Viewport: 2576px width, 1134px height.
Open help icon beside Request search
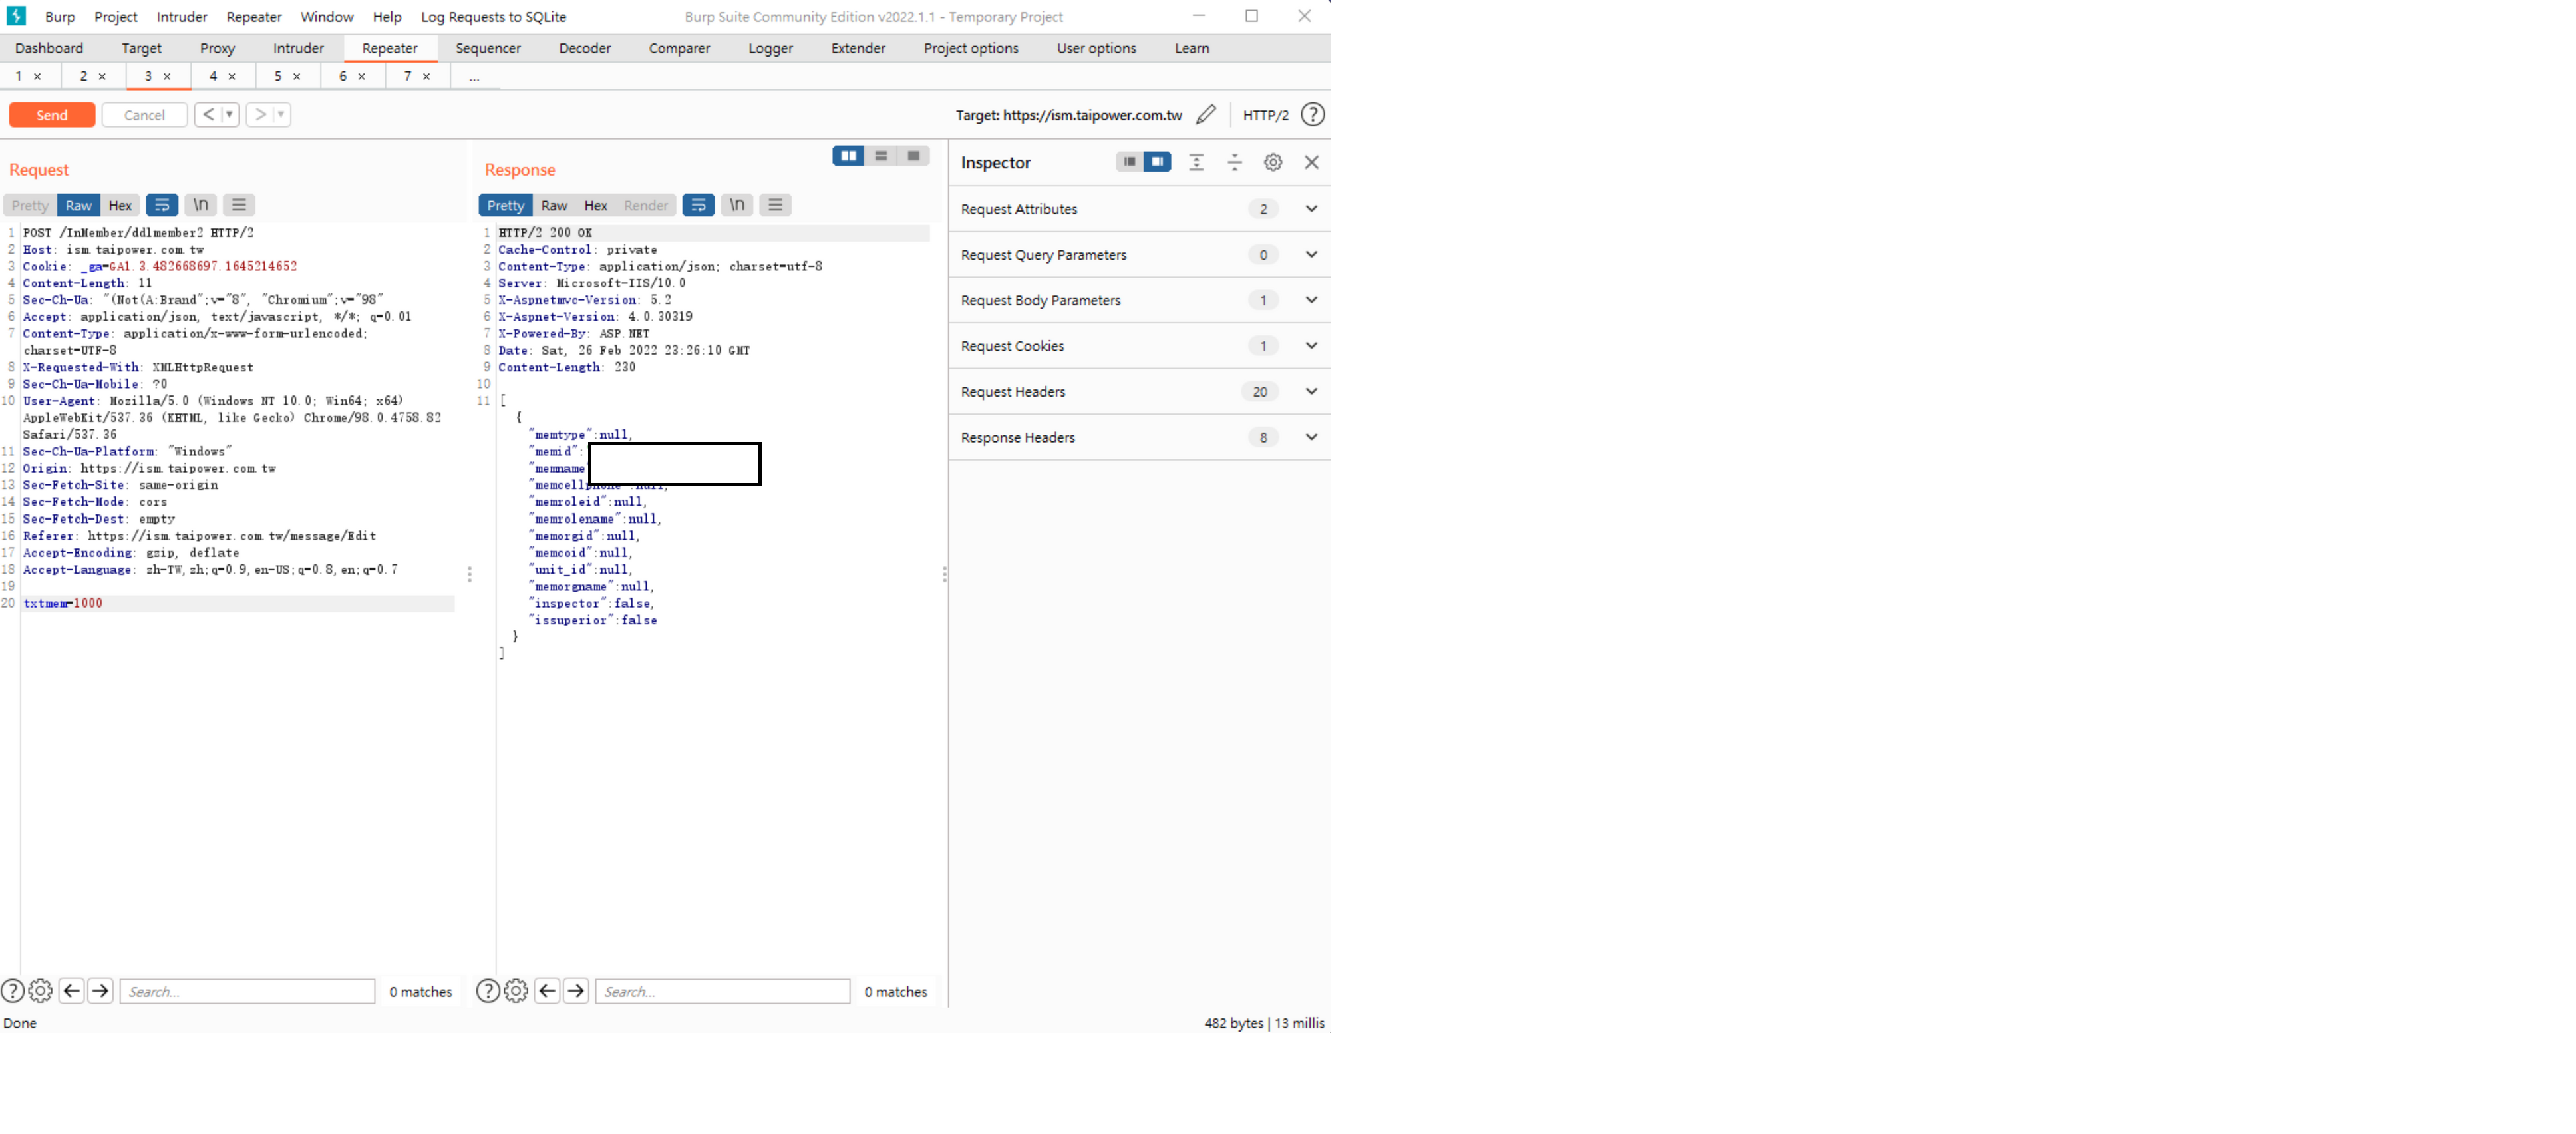point(12,991)
